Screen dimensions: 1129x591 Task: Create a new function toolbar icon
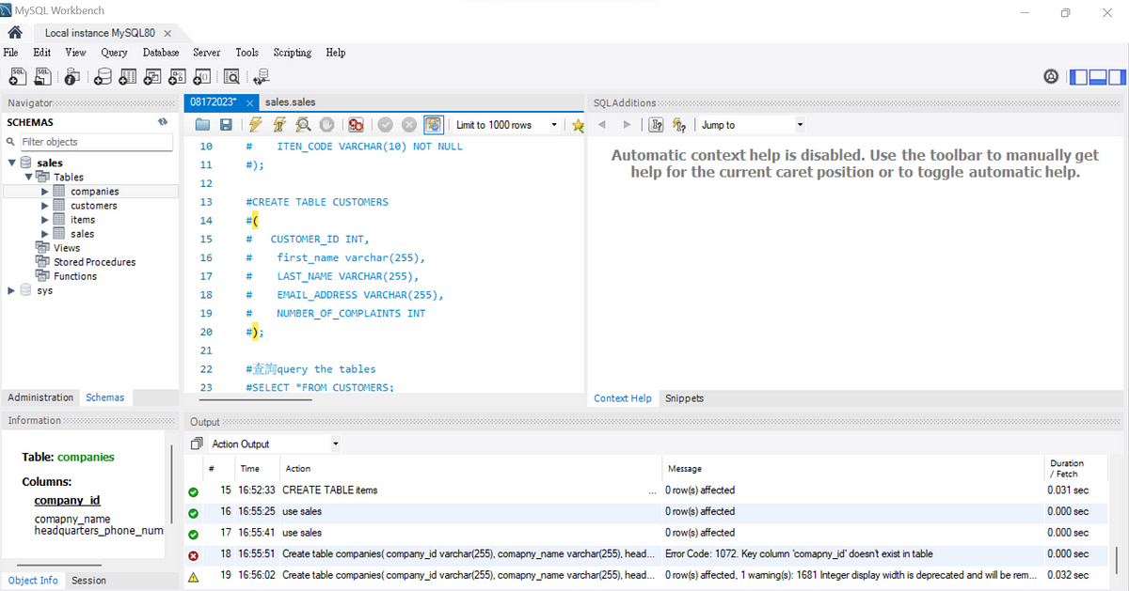(201, 76)
